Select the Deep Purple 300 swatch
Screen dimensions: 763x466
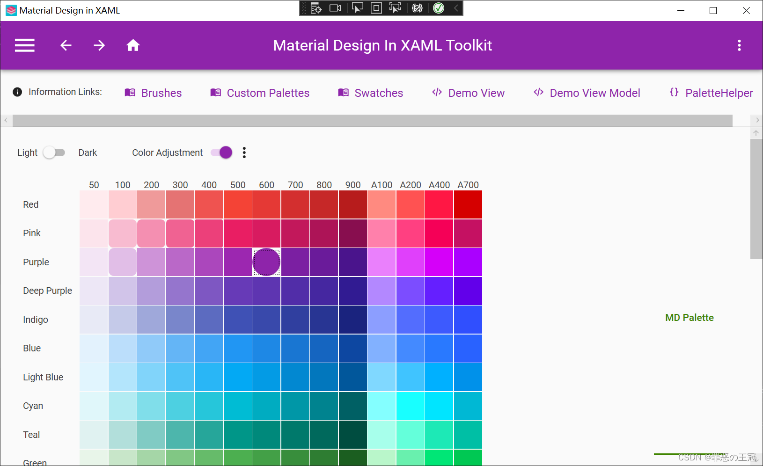click(x=180, y=291)
